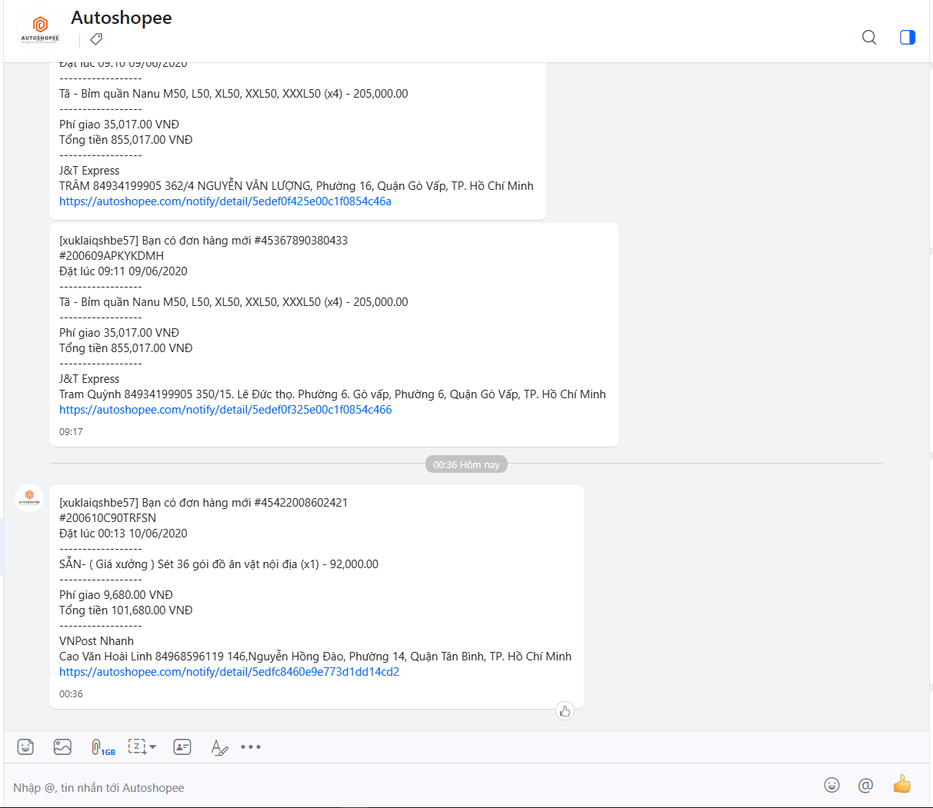
Task: React to last message with like button
Action: coord(565,711)
